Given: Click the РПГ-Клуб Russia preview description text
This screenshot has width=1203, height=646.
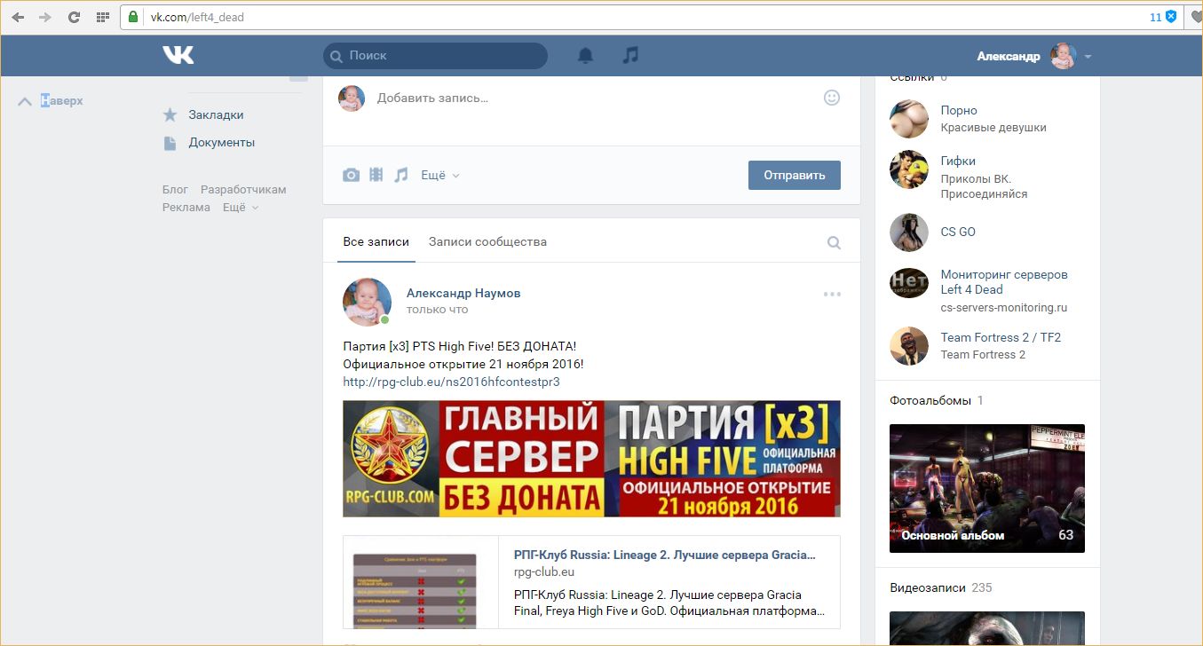Looking at the screenshot, I should (669, 603).
